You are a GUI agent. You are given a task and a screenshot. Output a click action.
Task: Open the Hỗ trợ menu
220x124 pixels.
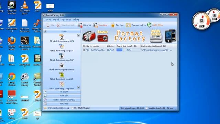point(76,20)
